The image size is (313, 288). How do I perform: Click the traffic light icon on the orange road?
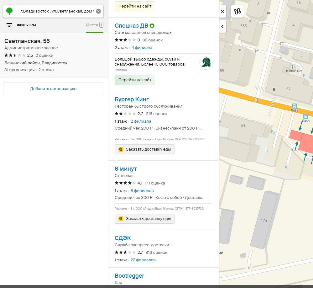pos(257,100)
